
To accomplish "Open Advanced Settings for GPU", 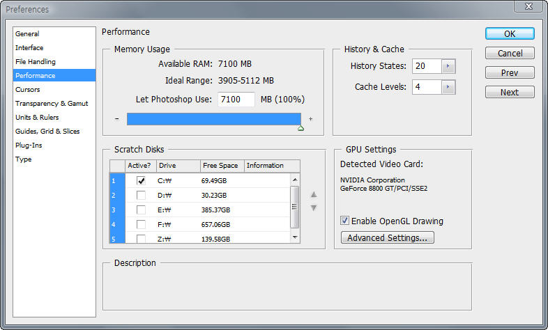I will [x=388, y=238].
